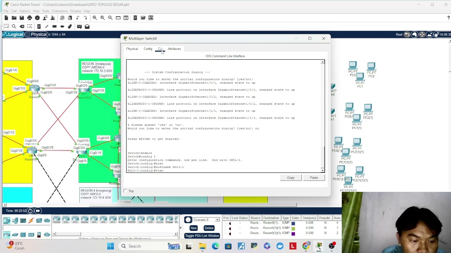The image size is (451, 253).
Task: Choose the Delete tool icon
Action: click(x=22, y=26)
